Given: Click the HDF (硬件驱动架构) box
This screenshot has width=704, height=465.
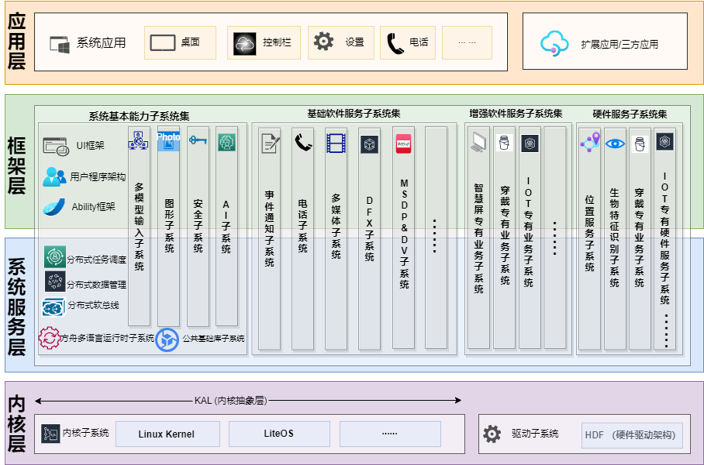Looking at the screenshot, I should [632, 435].
